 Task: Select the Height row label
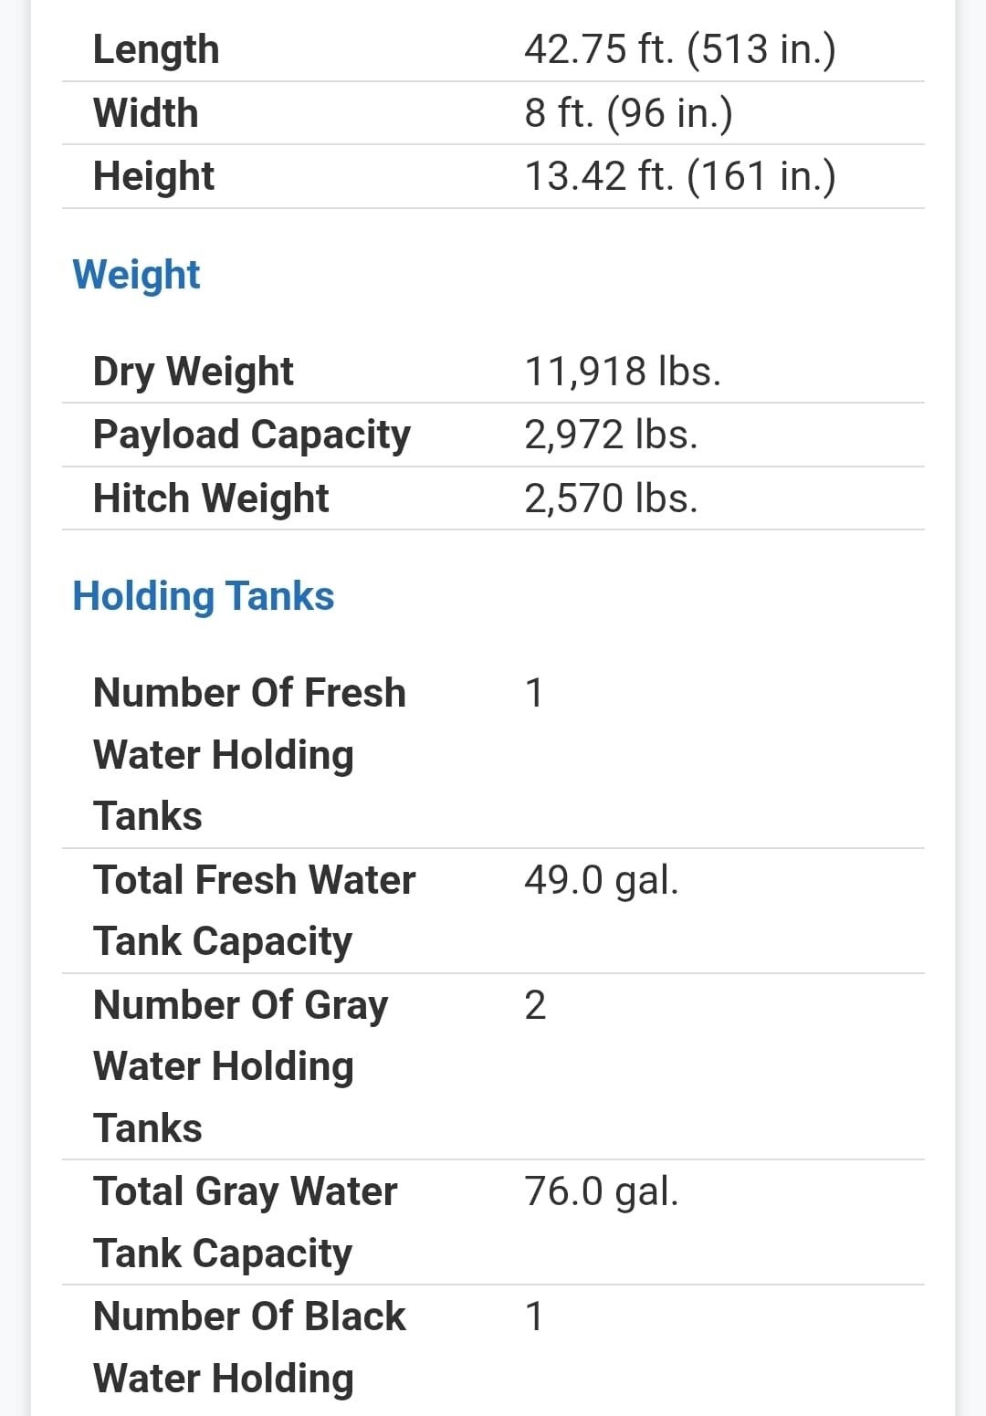click(x=153, y=176)
